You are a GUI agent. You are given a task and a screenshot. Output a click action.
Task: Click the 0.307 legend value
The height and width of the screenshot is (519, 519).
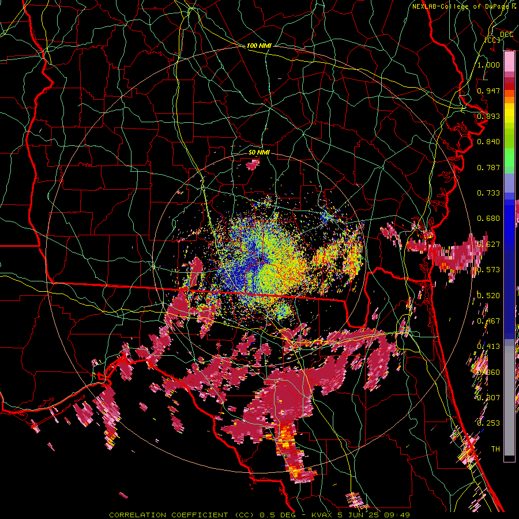click(x=488, y=398)
